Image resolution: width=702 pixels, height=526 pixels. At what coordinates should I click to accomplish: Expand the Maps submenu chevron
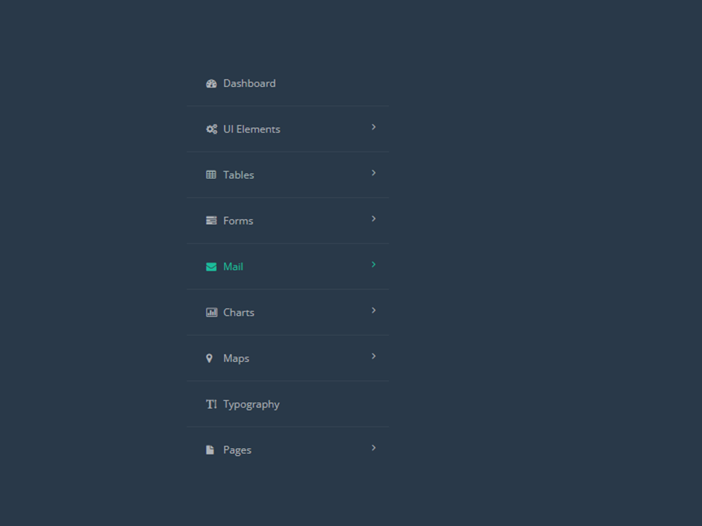373,356
